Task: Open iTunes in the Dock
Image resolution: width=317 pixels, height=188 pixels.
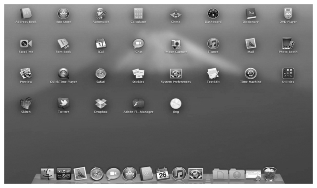Action: 179,174
